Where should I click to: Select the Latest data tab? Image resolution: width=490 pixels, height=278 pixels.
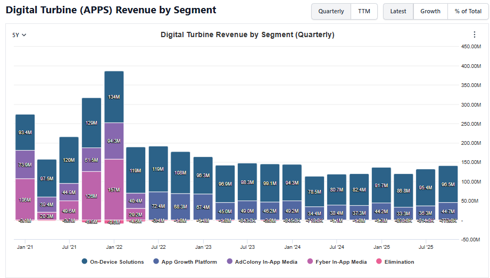(398, 11)
